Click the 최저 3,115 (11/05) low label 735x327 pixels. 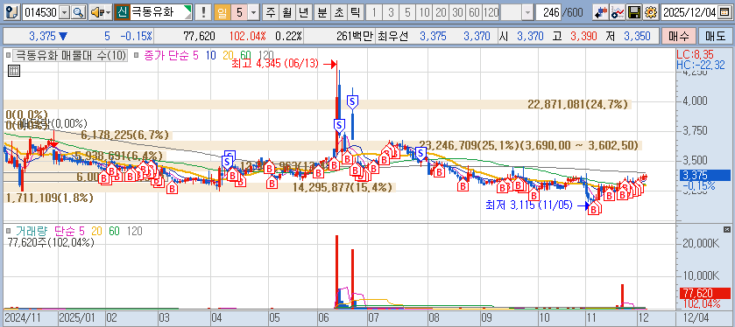click(x=529, y=205)
